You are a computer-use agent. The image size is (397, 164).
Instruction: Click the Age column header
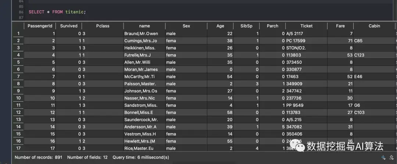220,26
